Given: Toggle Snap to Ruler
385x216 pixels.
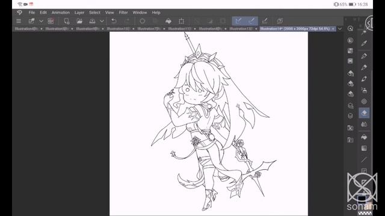Looking at the screenshot, I should click(x=238, y=21).
